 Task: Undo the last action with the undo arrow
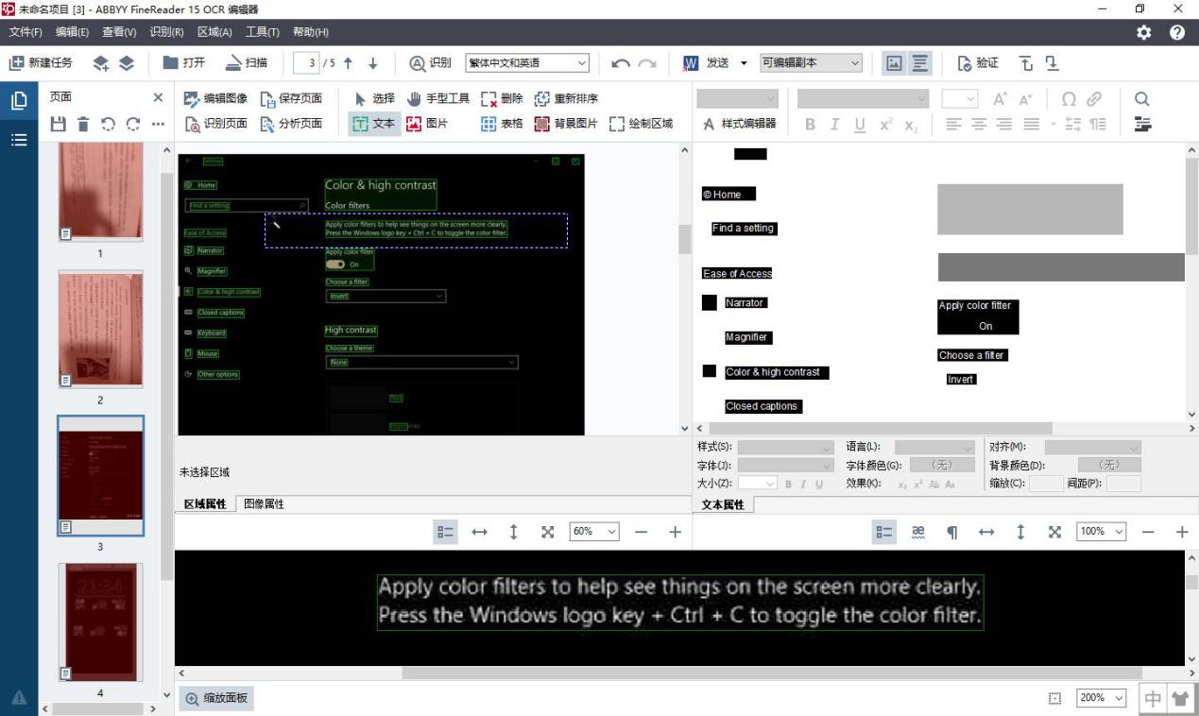(x=621, y=63)
